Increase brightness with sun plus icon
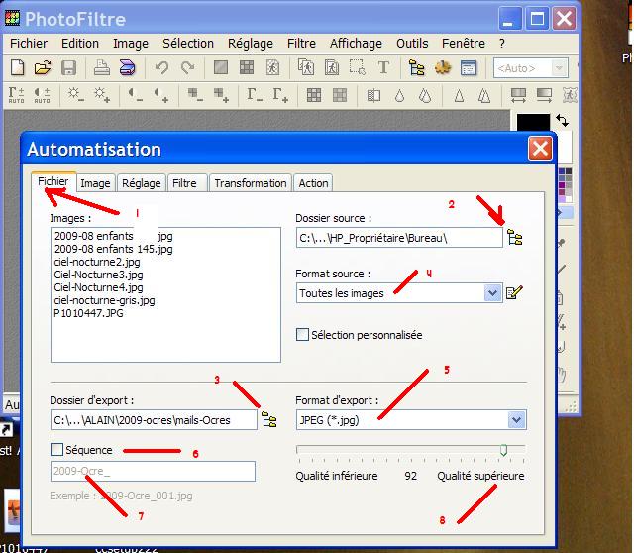This screenshot has width=634, height=553. tap(101, 95)
